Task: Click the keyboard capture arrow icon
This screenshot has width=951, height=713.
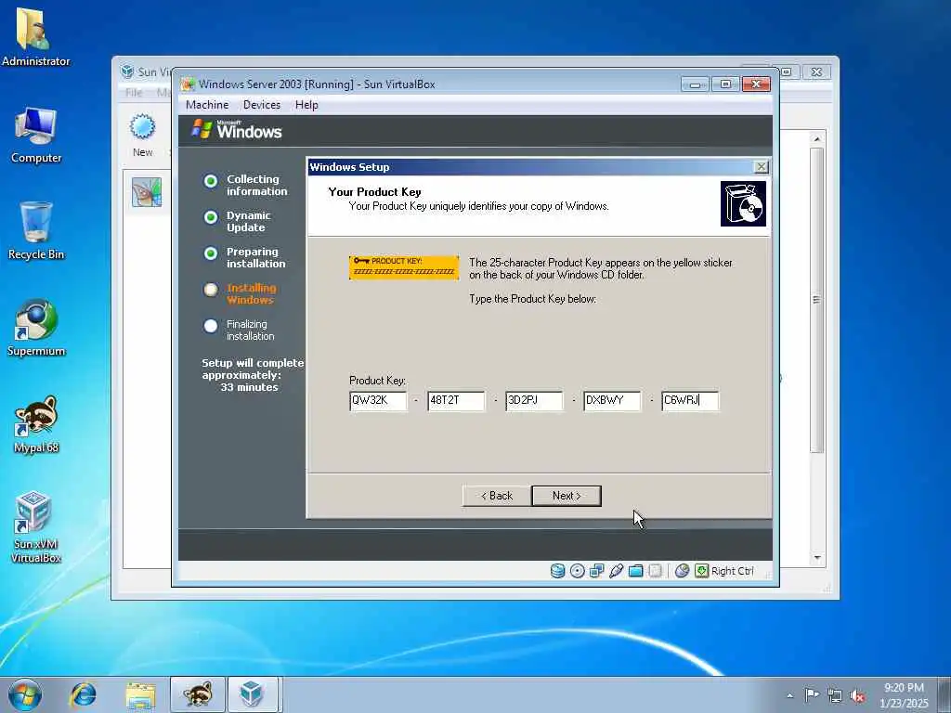Action: pos(702,571)
